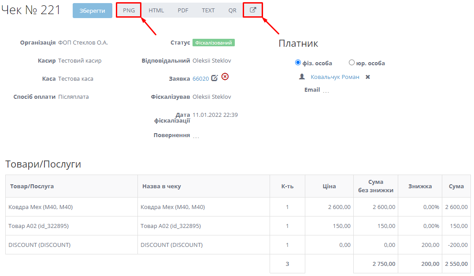The height and width of the screenshot is (276, 474).
Task: Remove linked request with red X icon
Action: tap(225, 77)
